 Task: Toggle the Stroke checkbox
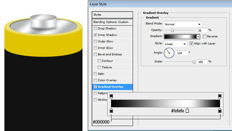click(x=95, y=100)
